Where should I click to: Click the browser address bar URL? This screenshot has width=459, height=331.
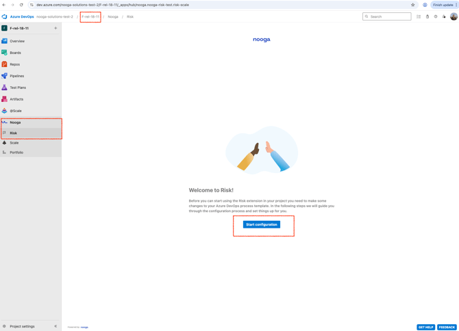pyautogui.click(x=113, y=5)
